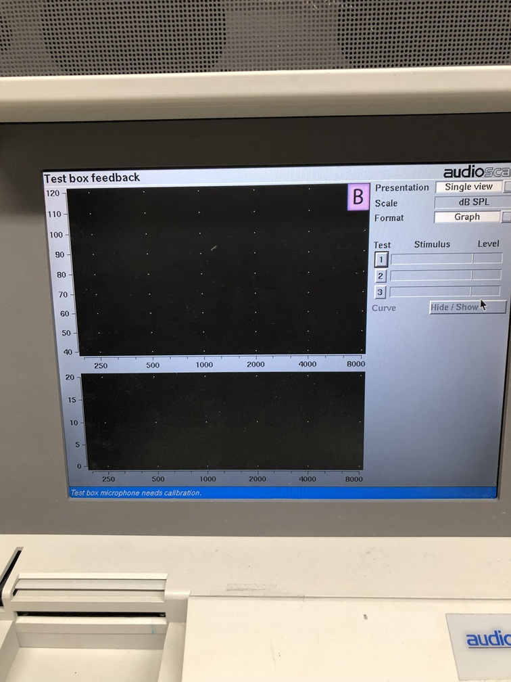Click inside the upper dB SPL graph
This screenshot has width=511, height=682.
(216, 271)
